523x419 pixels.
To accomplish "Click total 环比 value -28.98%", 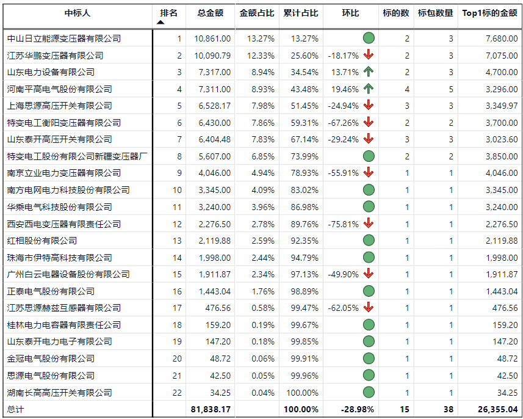I will click(x=357, y=409).
